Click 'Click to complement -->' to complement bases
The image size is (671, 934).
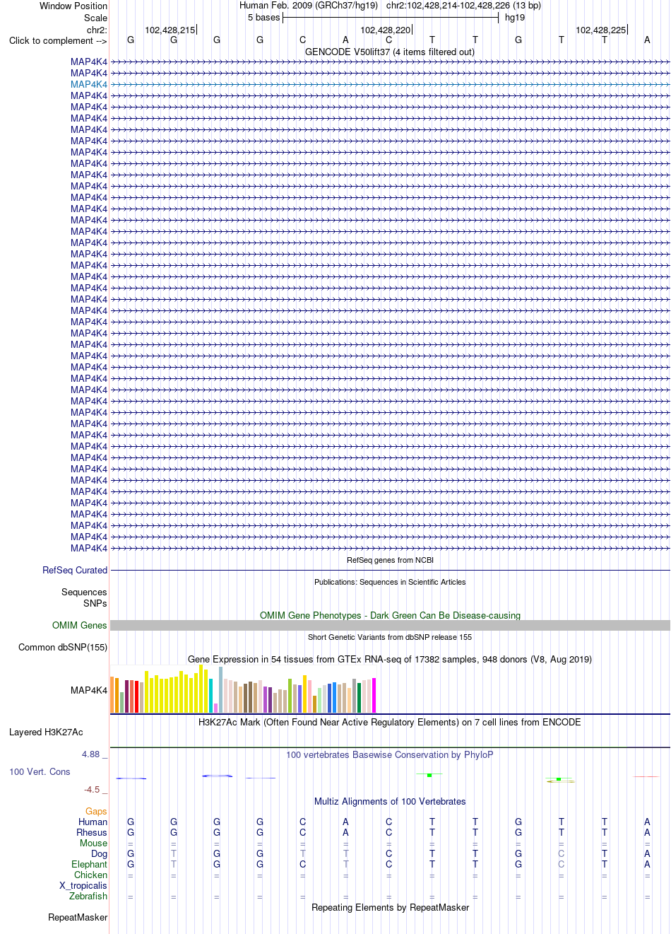click(x=58, y=40)
